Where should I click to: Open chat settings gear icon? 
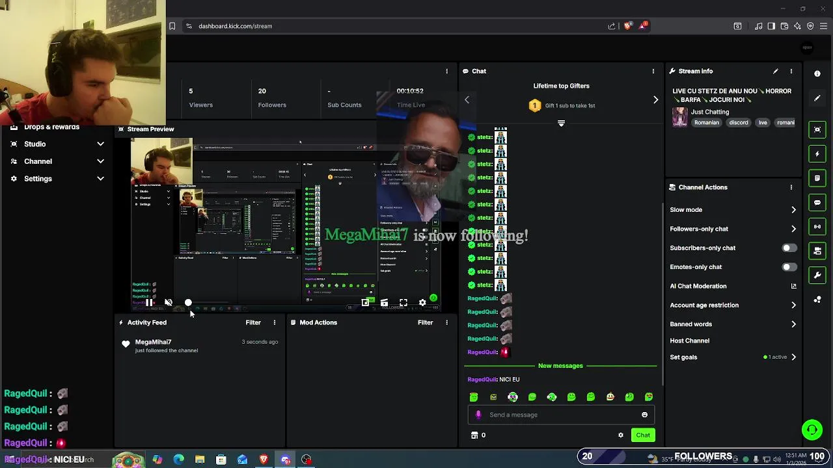(x=621, y=435)
